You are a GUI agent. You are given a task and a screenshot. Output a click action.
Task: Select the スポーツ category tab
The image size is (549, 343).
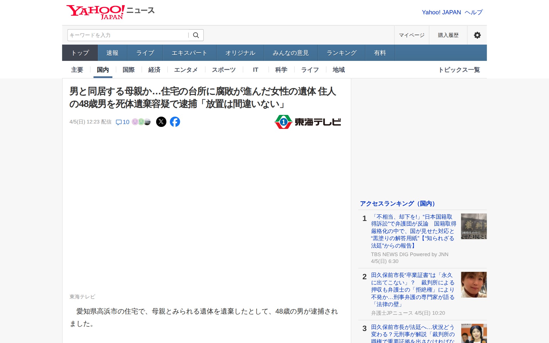pyautogui.click(x=224, y=70)
